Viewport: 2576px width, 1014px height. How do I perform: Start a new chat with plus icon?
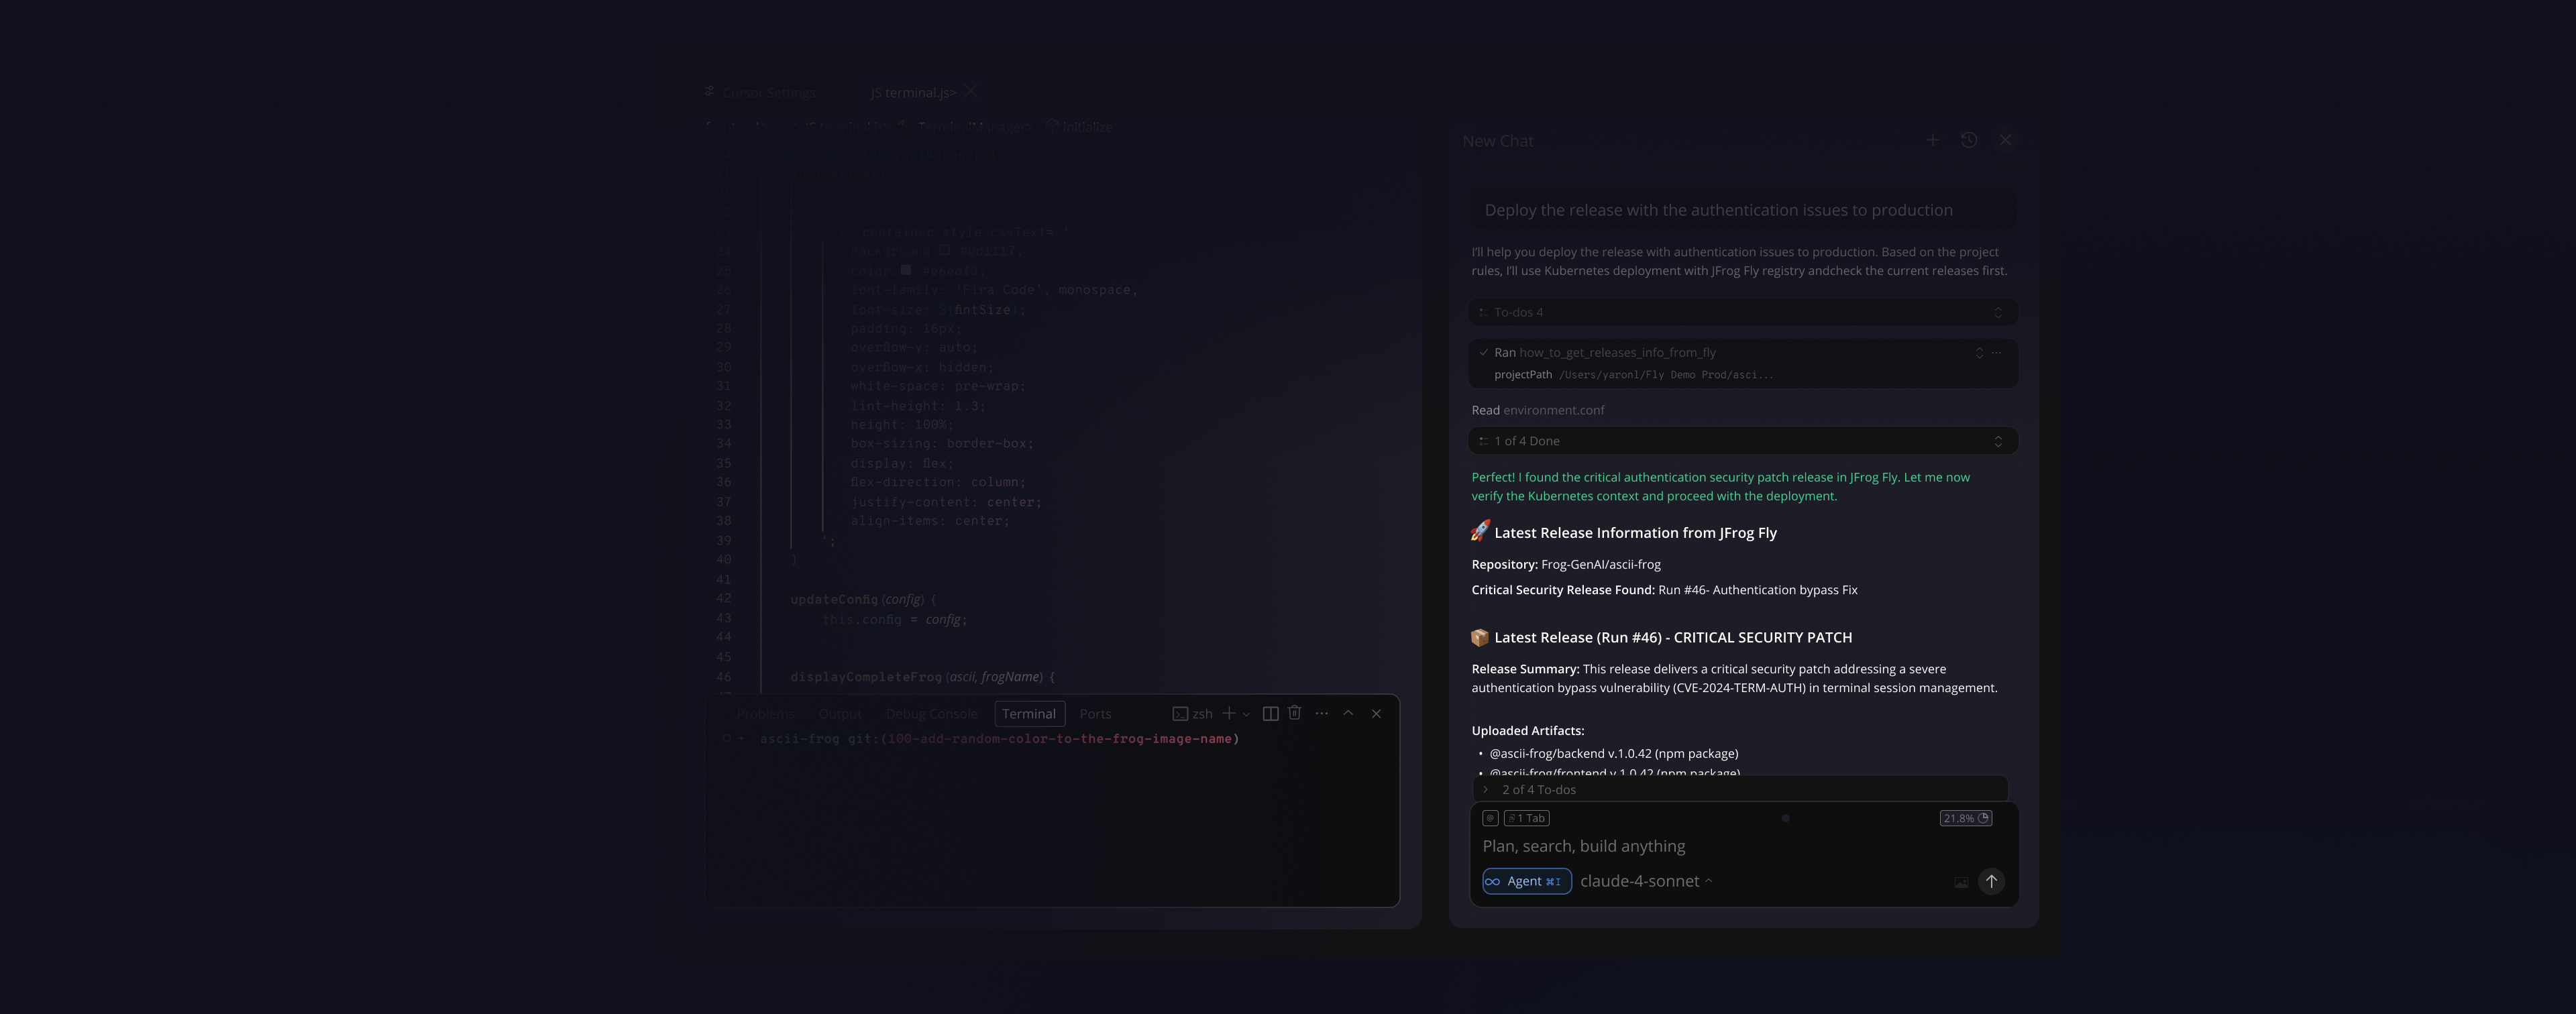coord(1932,141)
